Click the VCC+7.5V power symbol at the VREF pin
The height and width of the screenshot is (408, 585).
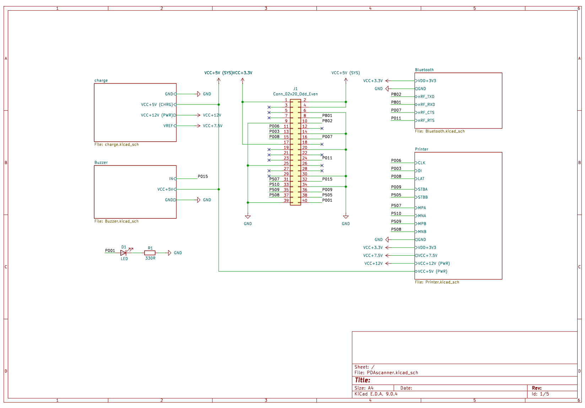pyautogui.click(x=198, y=126)
